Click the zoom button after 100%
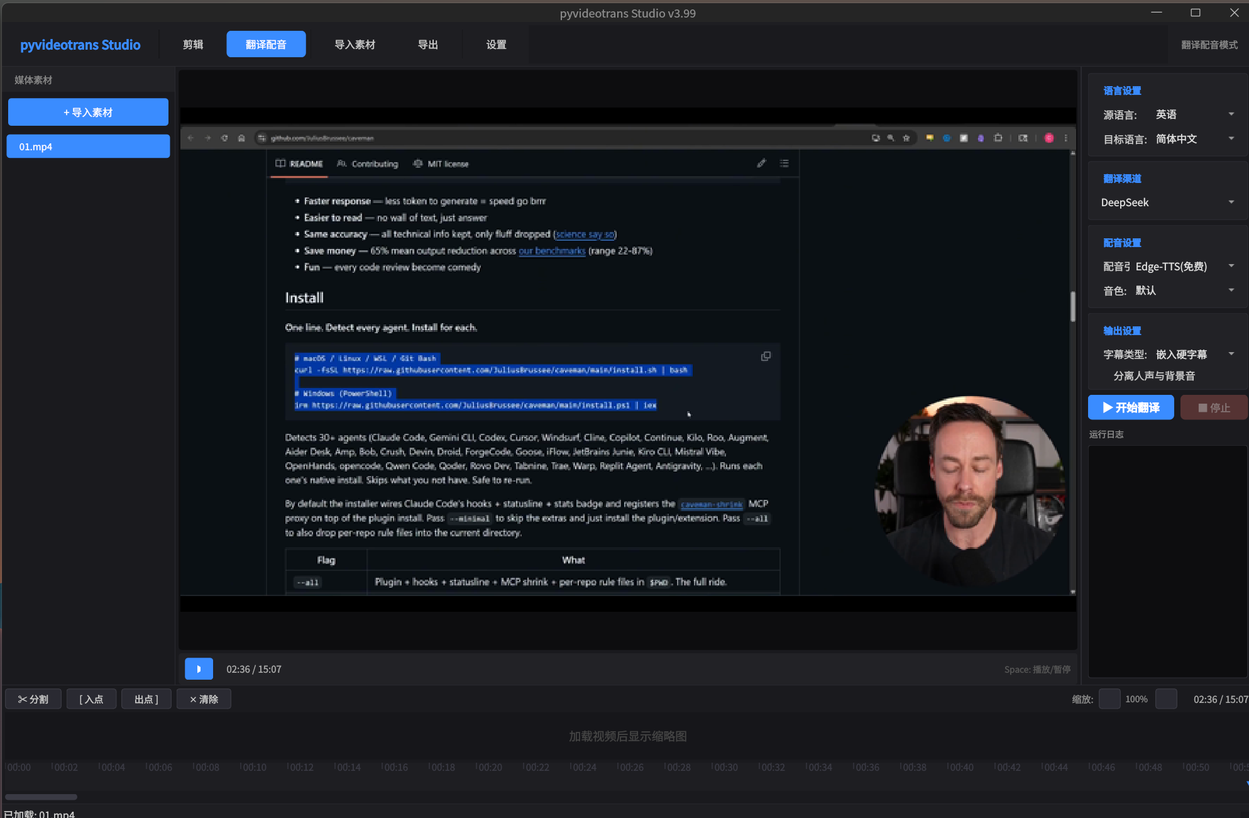Image resolution: width=1249 pixels, height=818 pixels. [x=1166, y=699]
